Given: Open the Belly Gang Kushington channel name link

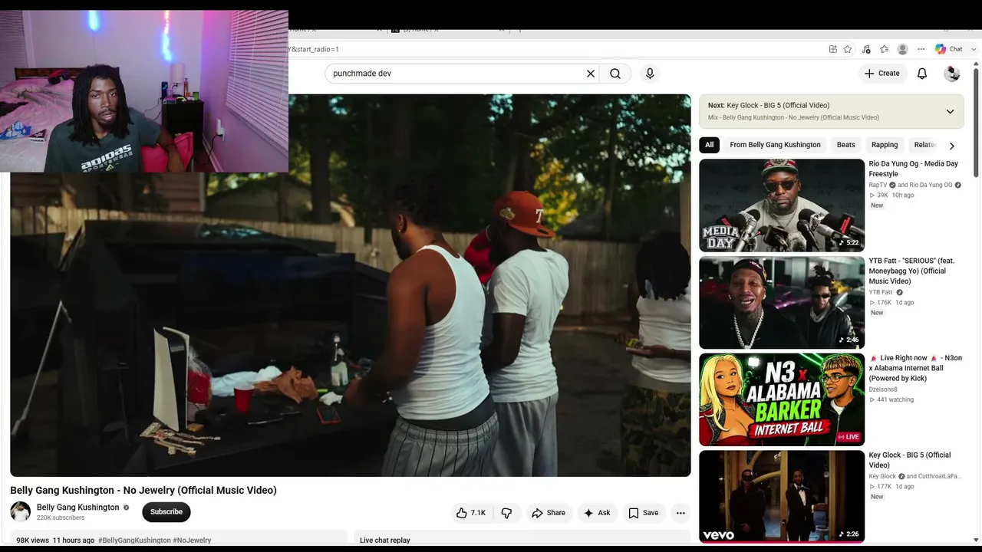Looking at the screenshot, I should pyautogui.click(x=78, y=508).
